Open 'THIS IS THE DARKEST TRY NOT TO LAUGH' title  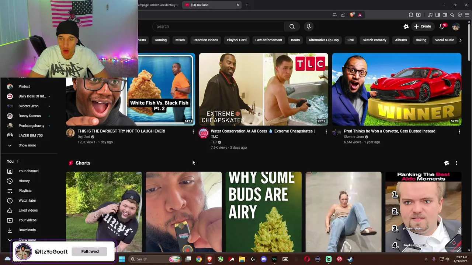point(121,131)
